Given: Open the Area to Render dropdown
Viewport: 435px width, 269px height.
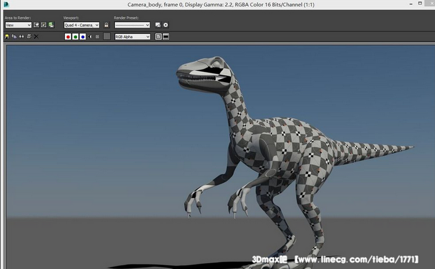Looking at the screenshot, I should pyautogui.click(x=18, y=25).
